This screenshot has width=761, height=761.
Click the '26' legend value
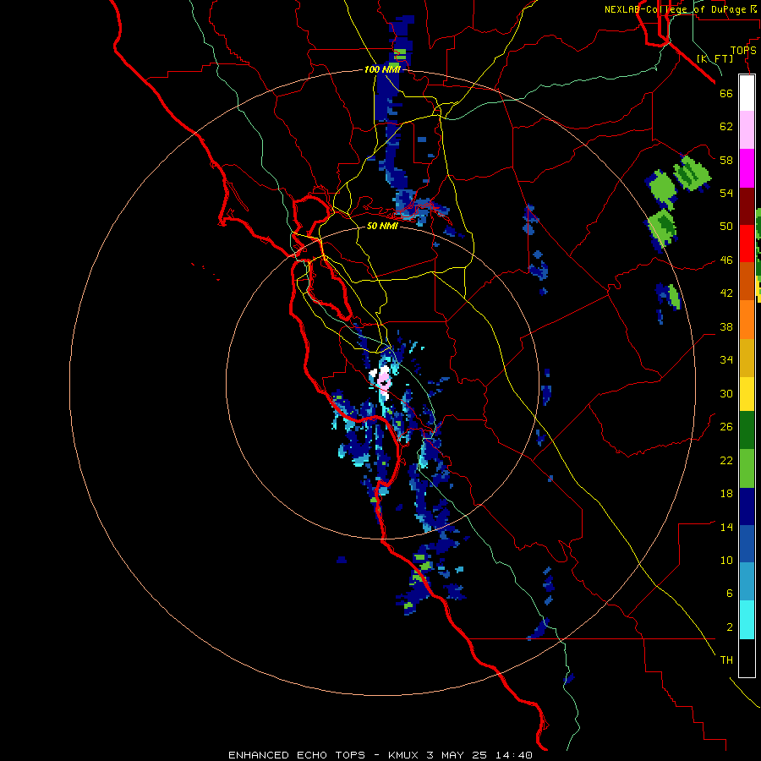[x=726, y=427]
